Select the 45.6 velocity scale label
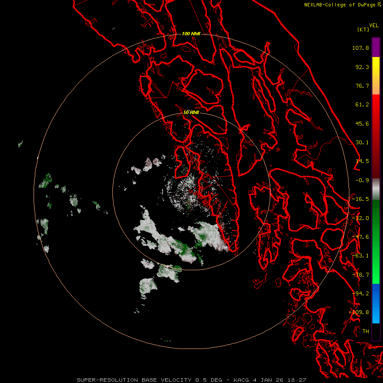The image size is (383, 383). (x=362, y=123)
